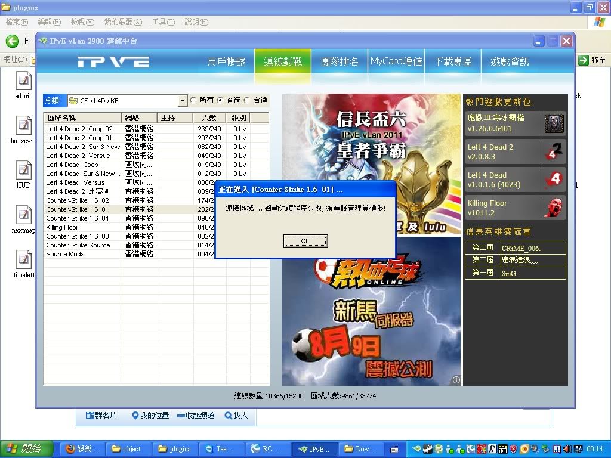Open the 下載專區 tab

[x=453, y=62]
